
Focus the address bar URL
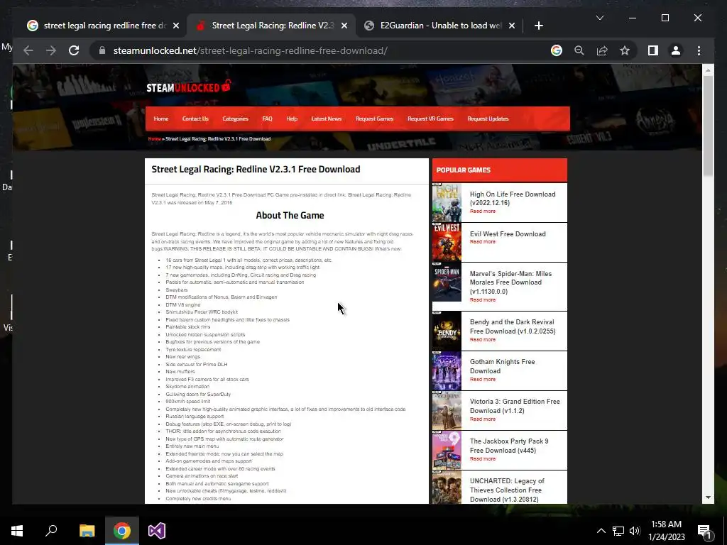click(251, 50)
